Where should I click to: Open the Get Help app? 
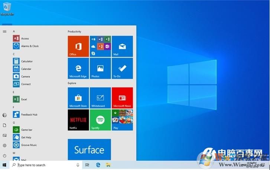(22, 137)
